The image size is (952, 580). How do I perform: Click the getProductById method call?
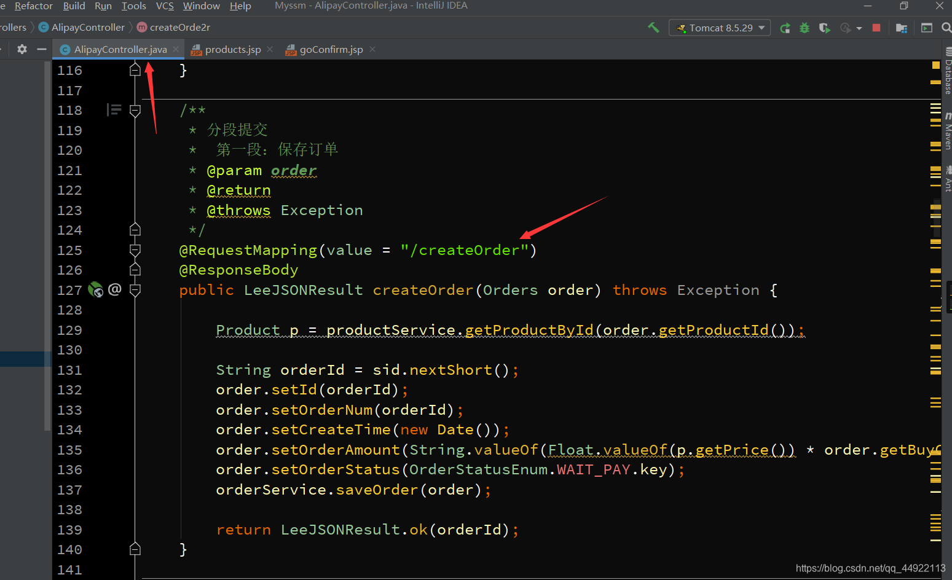(x=529, y=330)
